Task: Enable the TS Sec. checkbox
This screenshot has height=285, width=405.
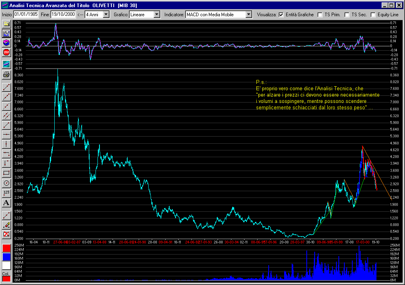Action: 347,15
